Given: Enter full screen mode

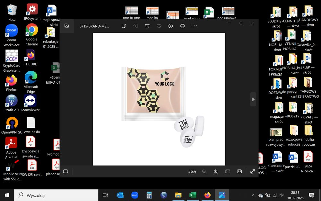Looking at the screenshot, I should click(x=253, y=171).
